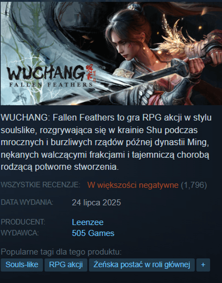Image resolution: width=222 pixels, height=283 pixels.
Task: Click the DATA WYDANIA label
Action: [27, 202]
